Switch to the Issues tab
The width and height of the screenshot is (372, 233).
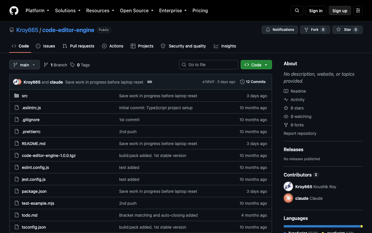pyautogui.click(x=45, y=46)
